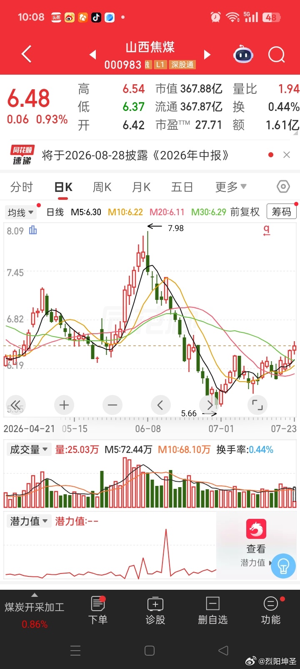Jump chart to earliest with double-left arrows
Screen dimensions: 300x669
pyautogui.click(x=16, y=405)
